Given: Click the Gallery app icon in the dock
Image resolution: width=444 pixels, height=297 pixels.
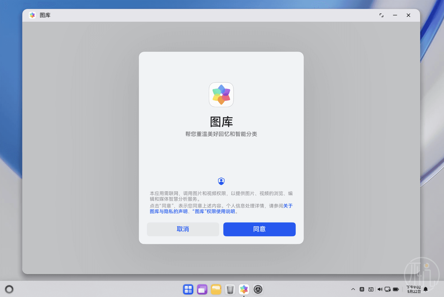Looking at the screenshot, I should point(244,289).
